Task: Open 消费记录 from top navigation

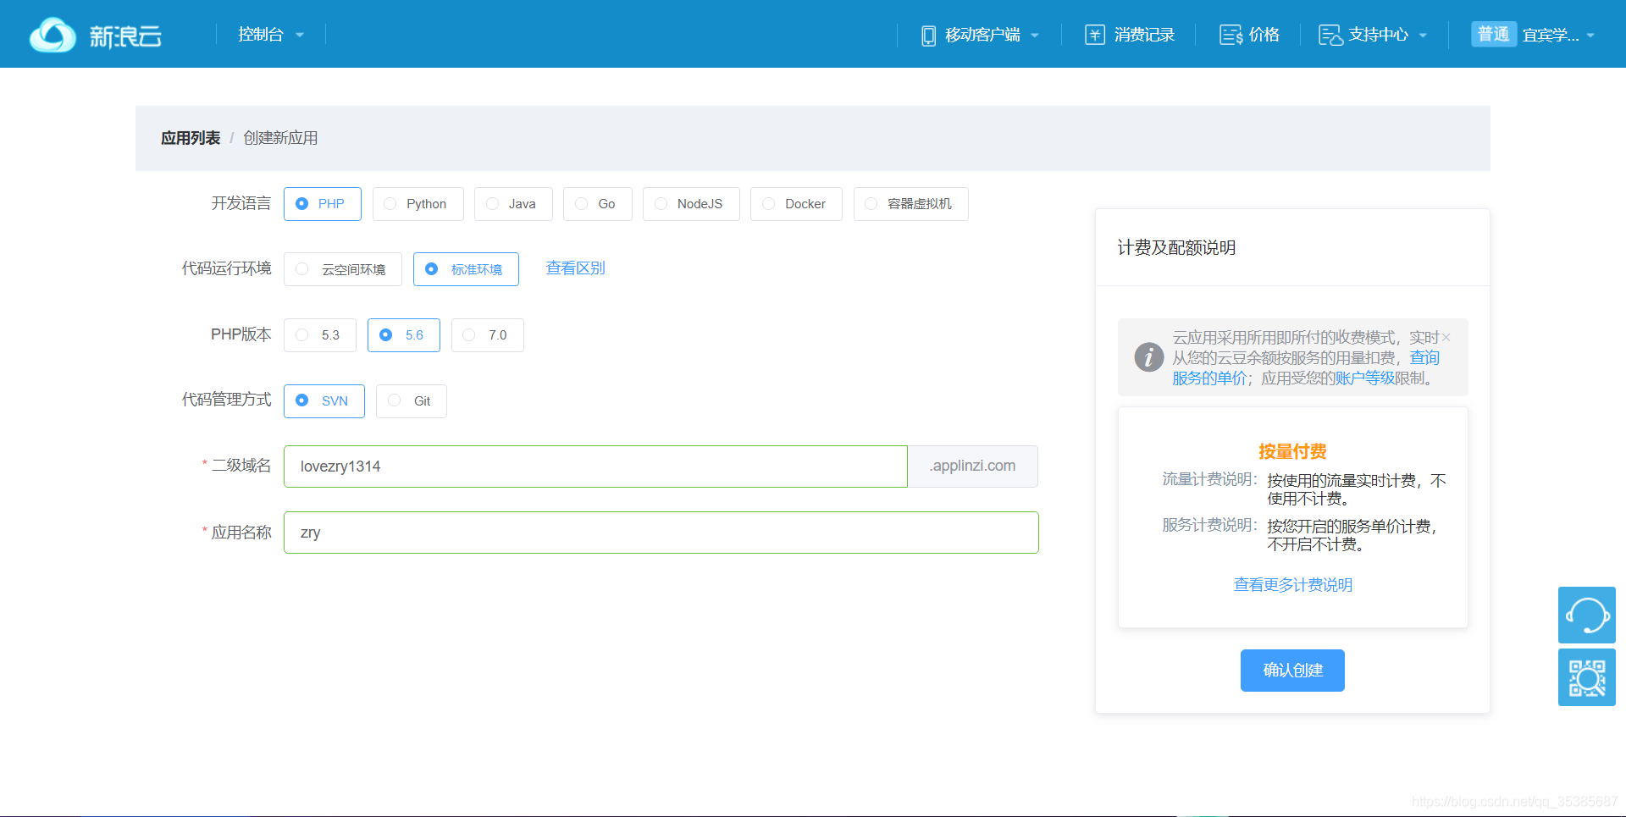Action: (1144, 35)
